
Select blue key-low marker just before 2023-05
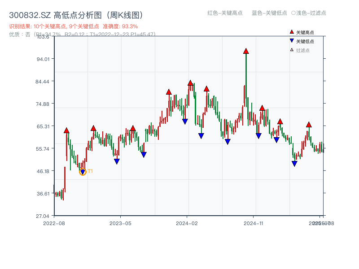tap(117, 161)
